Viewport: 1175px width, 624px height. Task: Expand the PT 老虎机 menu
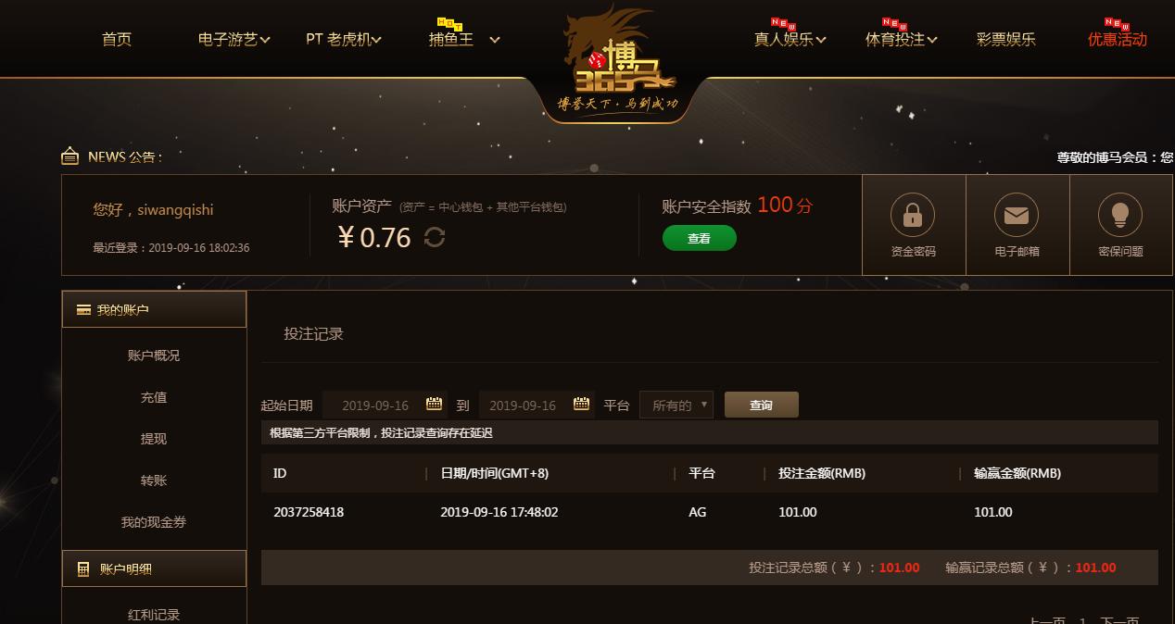344,39
